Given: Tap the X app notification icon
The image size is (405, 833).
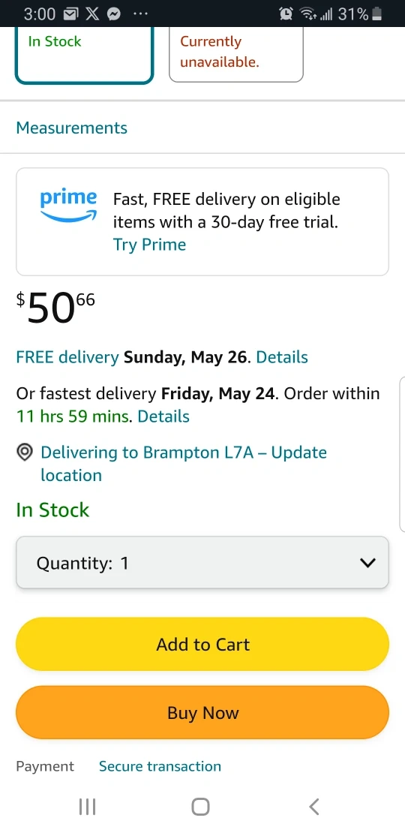Looking at the screenshot, I should pos(93,14).
